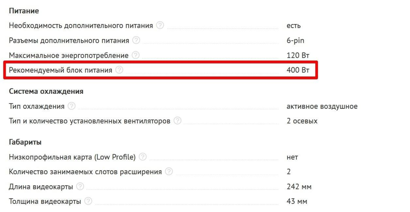Open hint for Количество занимаемых слотов расширения

pos(169,172)
